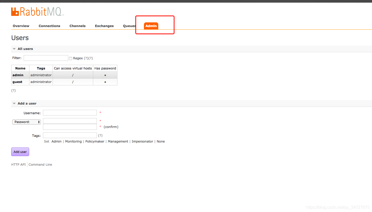Click the password confirm input field

[x=70, y=127]
